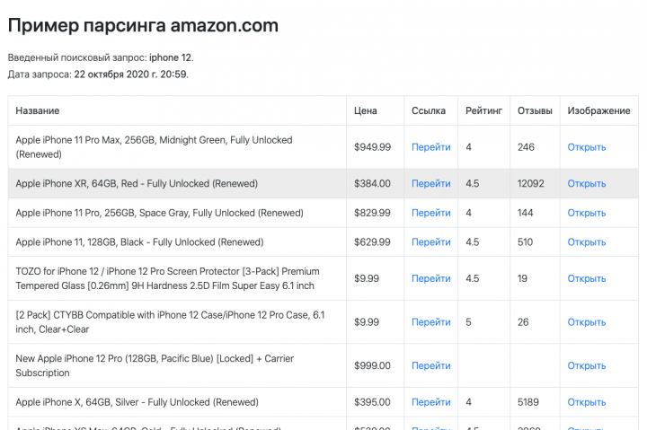Click the price $395.00

(x=372, y=402)
